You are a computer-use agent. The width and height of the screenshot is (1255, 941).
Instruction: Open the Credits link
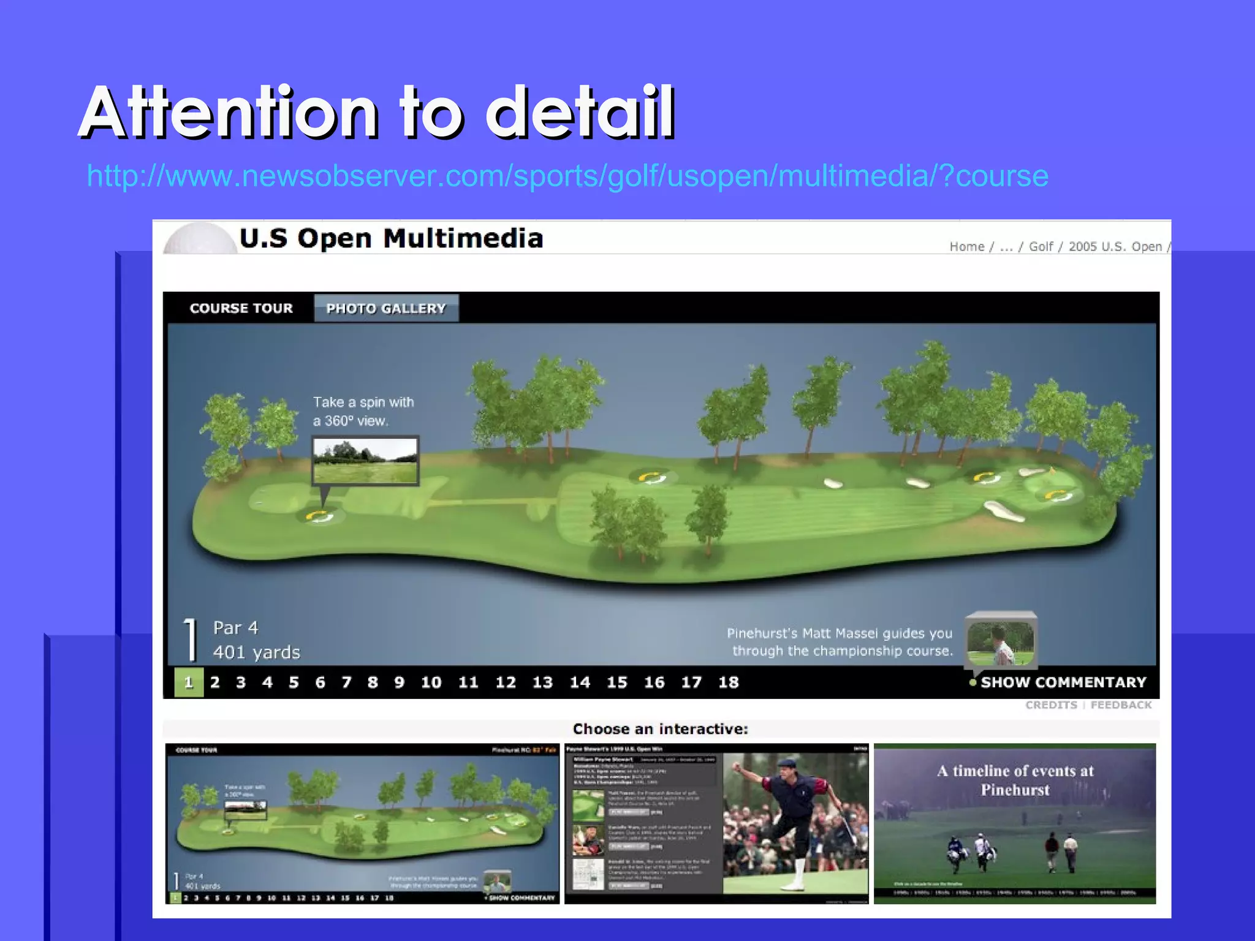pos(1051,705)
